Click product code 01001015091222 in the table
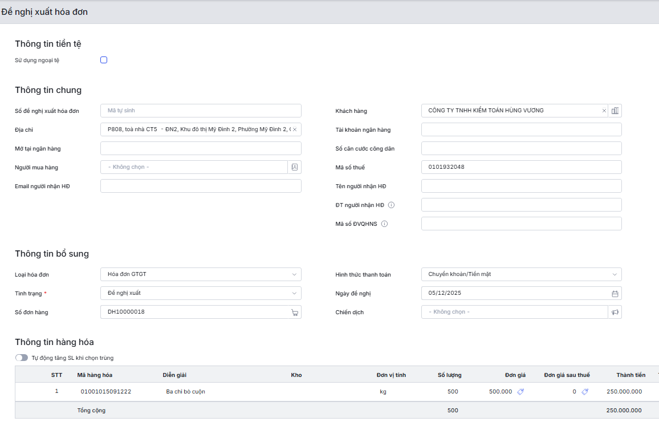 (106, 392)
